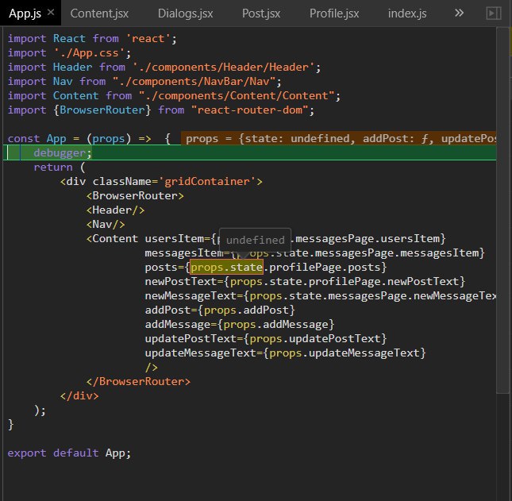Click on 'export default App' line

coord(69,453)
